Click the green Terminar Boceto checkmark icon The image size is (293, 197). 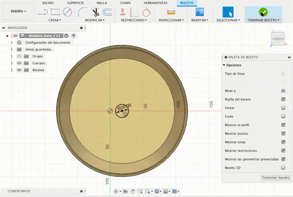(x=263, y=12)
